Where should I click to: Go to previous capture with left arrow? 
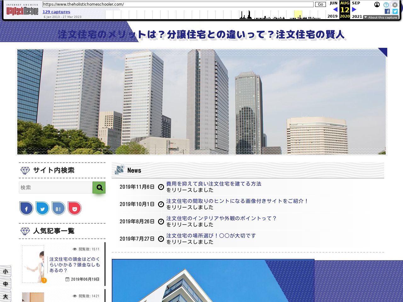click(335, 9)
